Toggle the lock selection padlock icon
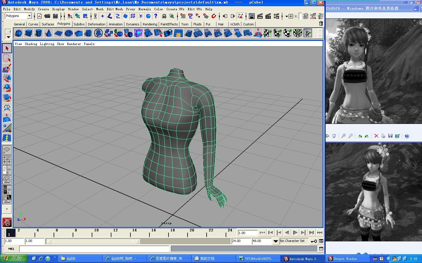The width and height of the screenshot is (422, 263). point(164,16)
